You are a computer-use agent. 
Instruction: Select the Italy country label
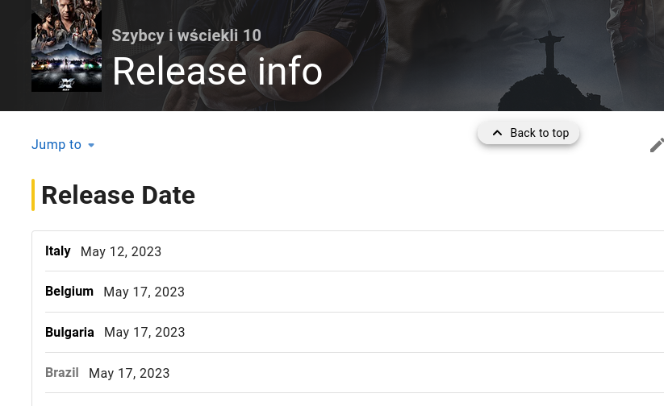point(58,251)
